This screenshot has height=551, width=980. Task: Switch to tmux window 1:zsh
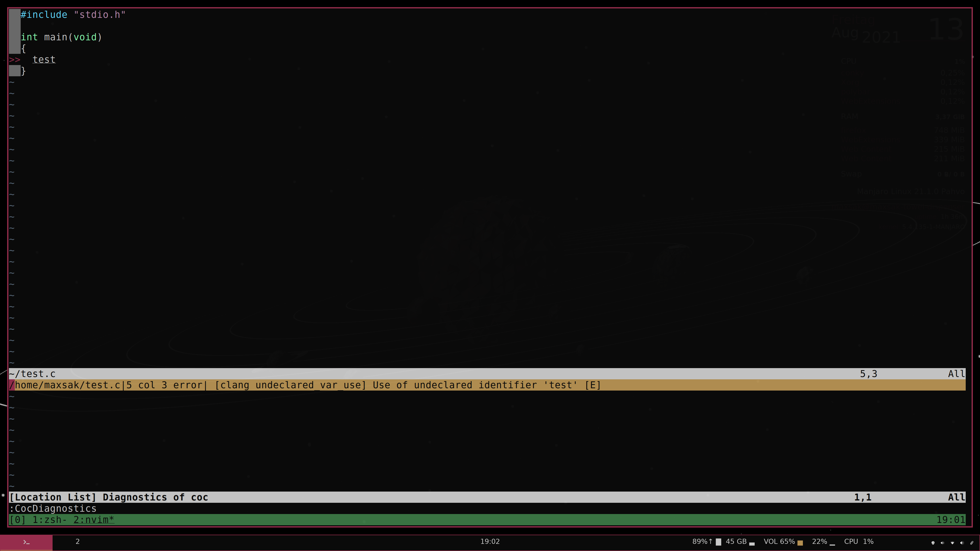point(50,519)
